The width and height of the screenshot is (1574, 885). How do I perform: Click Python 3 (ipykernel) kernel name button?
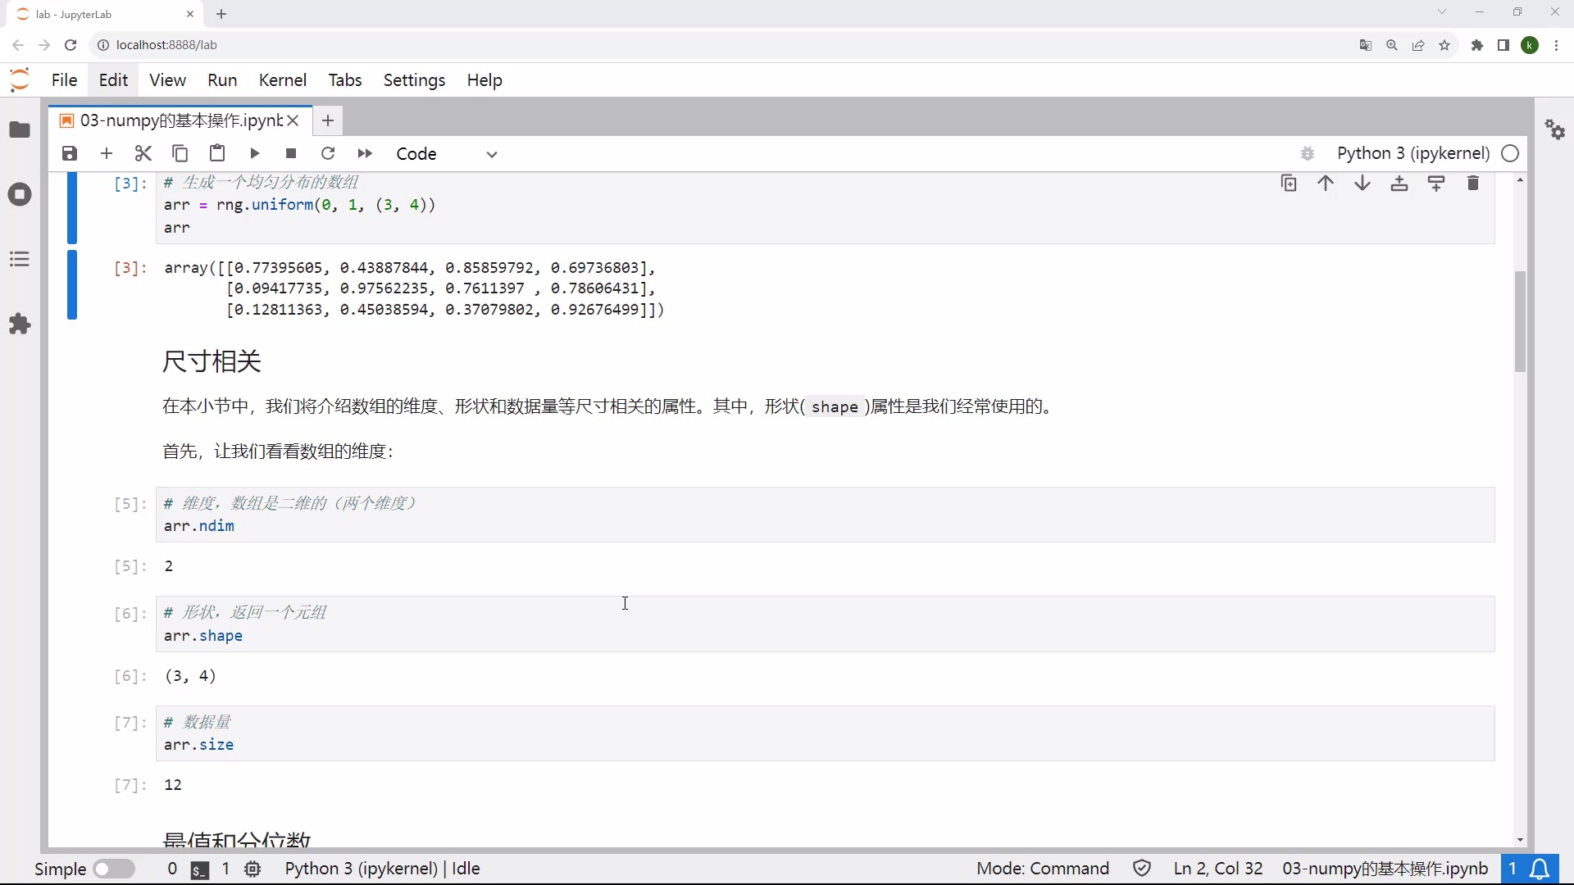tap(1413, 154)
